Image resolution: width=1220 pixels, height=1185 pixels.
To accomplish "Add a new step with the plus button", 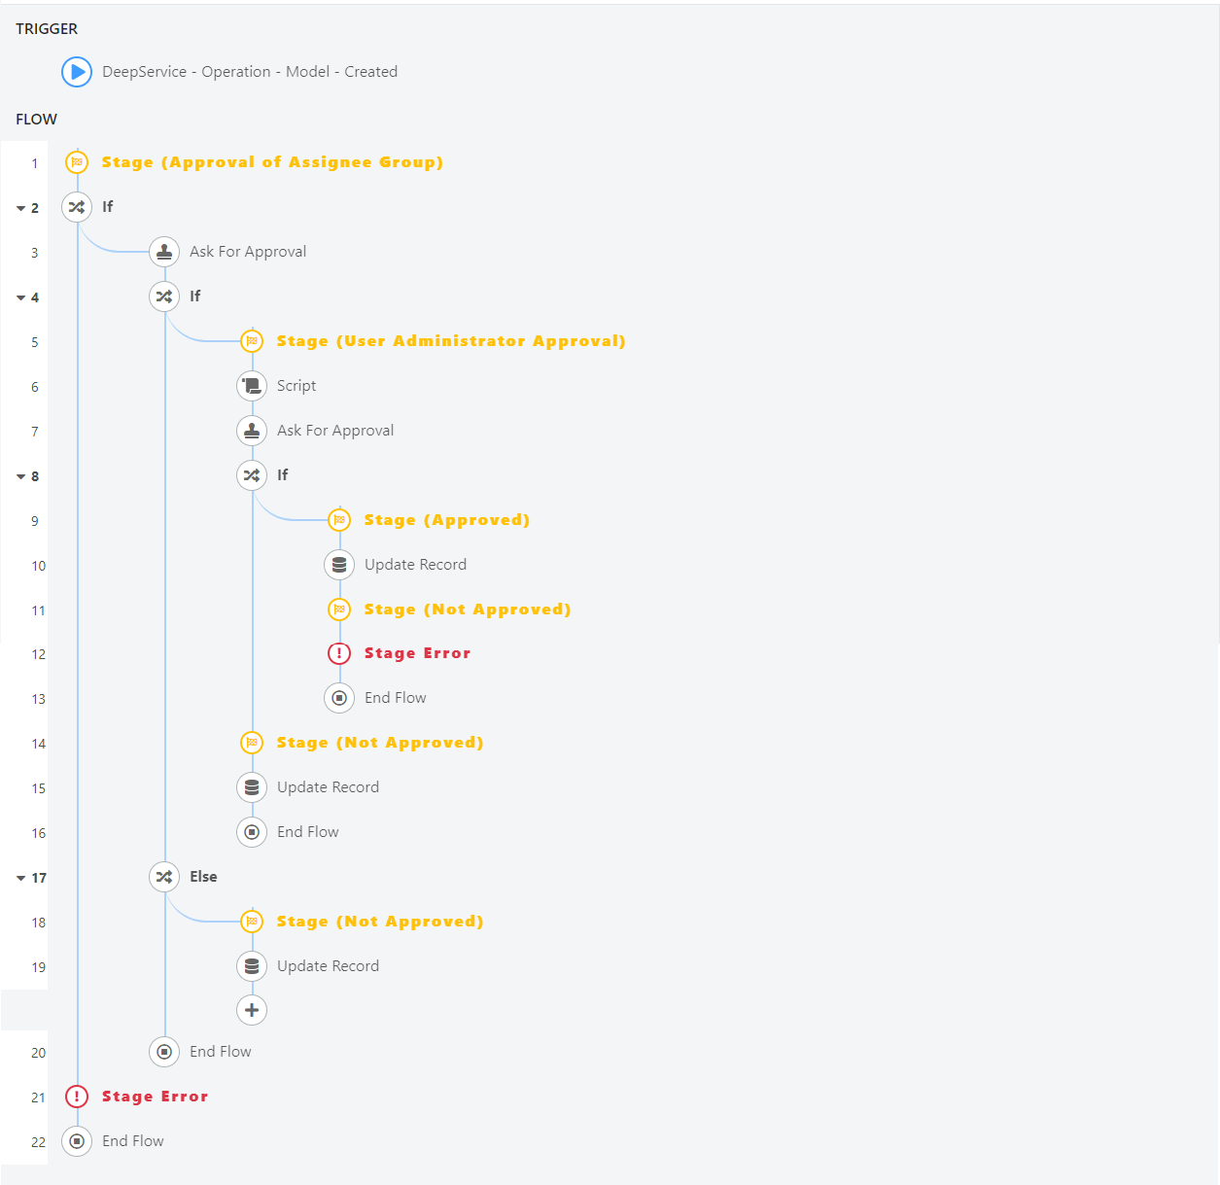I will pos(252,1010).
